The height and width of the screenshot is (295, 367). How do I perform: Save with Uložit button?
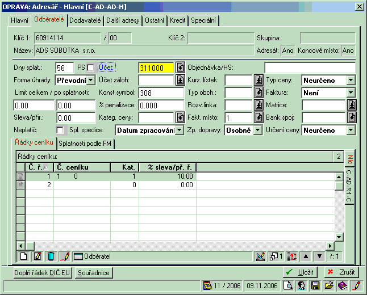click(300, 272)
